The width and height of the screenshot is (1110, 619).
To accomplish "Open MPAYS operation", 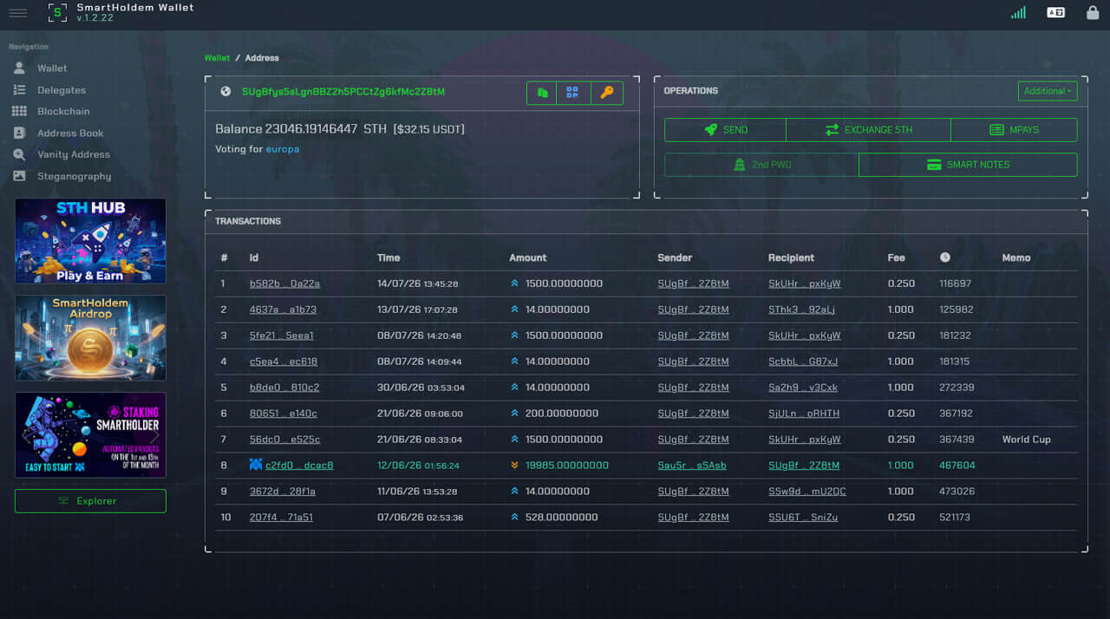I will [1014, 130].
